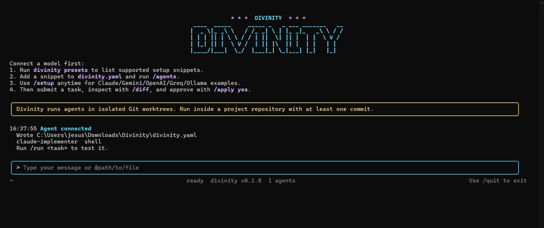The width and height of the screenshot is (544, 228).
Task: Click the "Agent connected" status text
Action: (66, 128)
